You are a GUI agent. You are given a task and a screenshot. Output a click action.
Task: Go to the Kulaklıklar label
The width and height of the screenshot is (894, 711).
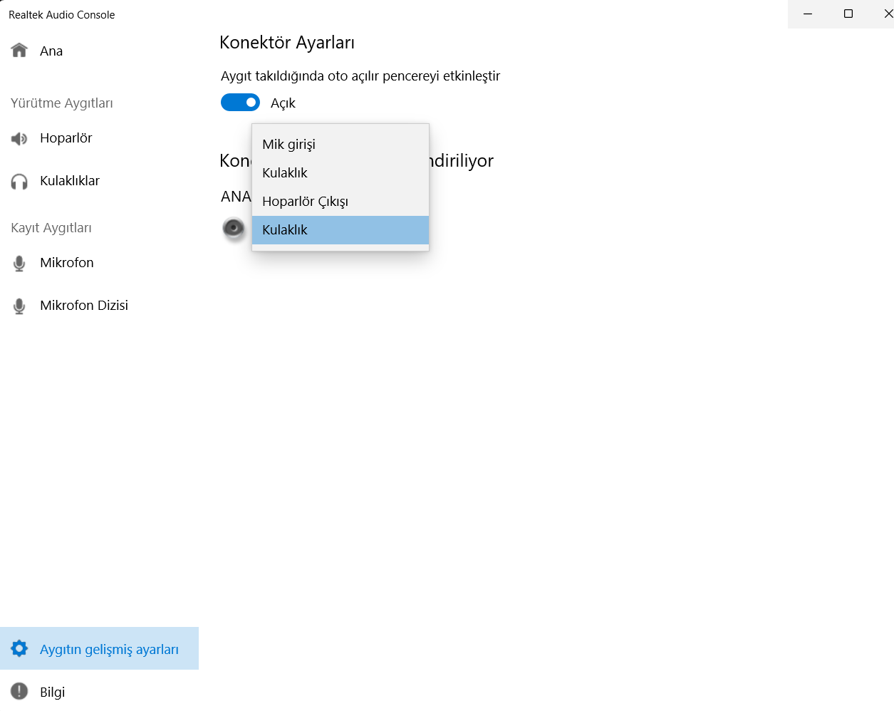click(x=70, y=181)
